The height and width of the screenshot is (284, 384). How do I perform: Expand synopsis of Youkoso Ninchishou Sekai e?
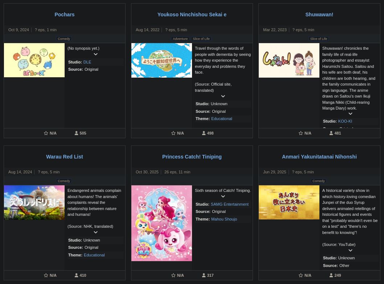pos(223,96)
